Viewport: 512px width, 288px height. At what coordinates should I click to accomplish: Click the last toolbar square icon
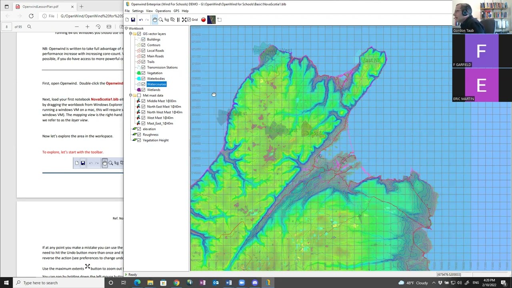pos(219,20)
